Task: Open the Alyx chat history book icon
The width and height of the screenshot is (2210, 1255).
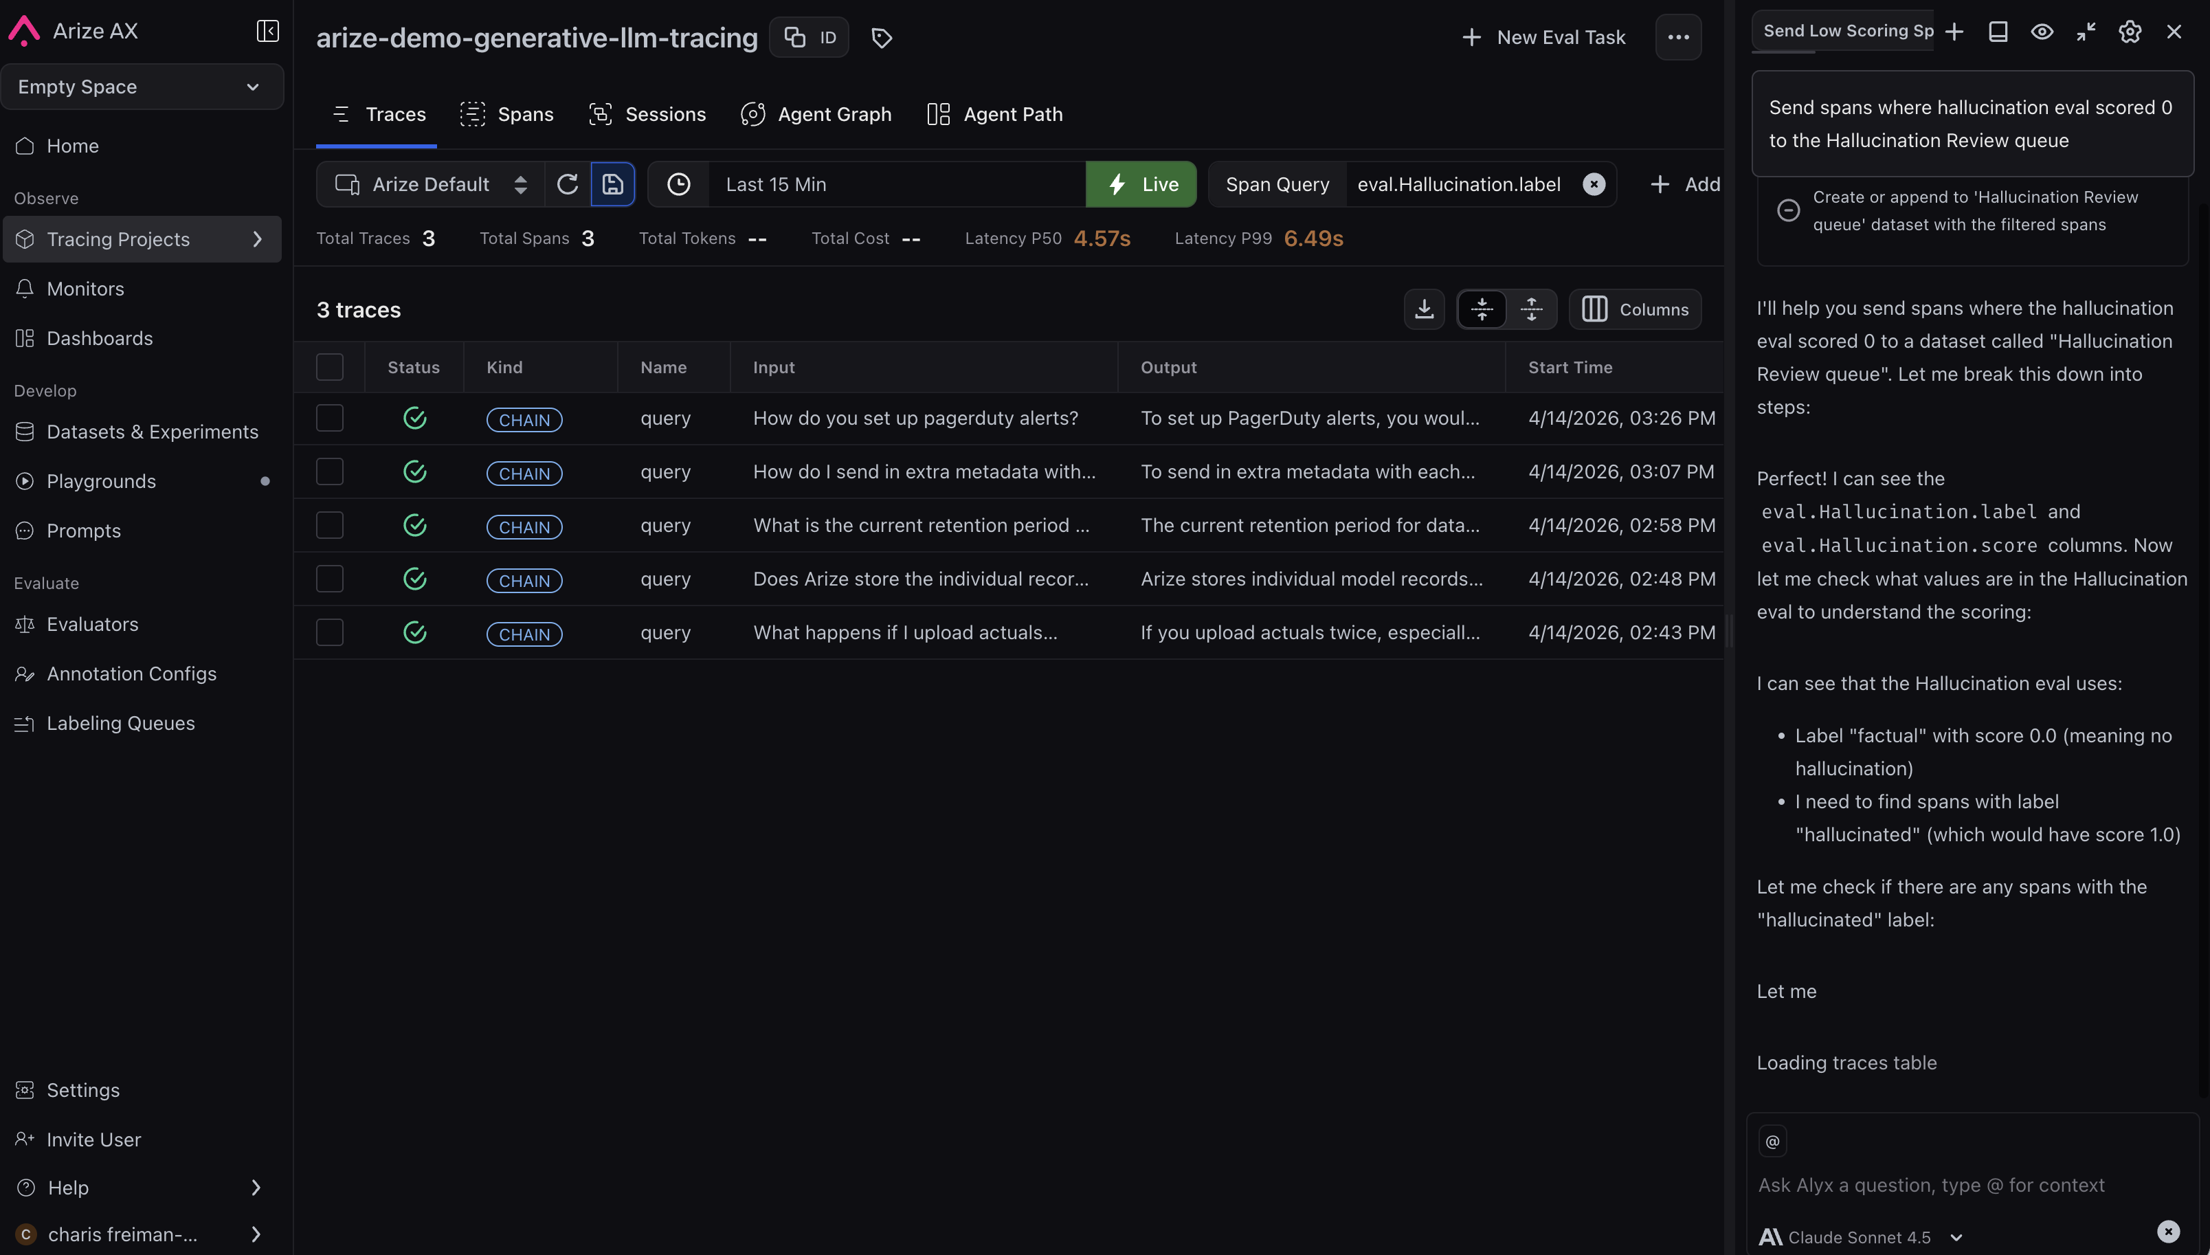Action: (x=1998, y=32)
